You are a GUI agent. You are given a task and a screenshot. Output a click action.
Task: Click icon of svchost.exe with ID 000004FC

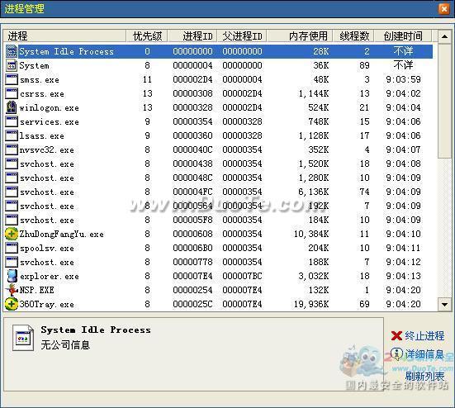tap(12, 192)
